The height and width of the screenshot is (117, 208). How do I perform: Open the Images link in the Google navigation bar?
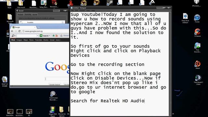point(19,40)
